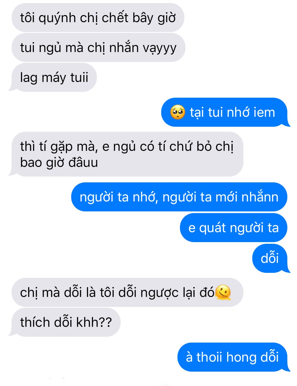Tap the 'thích dỗi khh??' message bubble
The image size is (297, 386).
point(65,322)
